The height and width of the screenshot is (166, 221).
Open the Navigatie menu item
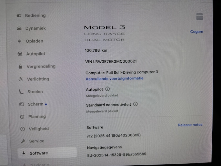pos(40,164)
